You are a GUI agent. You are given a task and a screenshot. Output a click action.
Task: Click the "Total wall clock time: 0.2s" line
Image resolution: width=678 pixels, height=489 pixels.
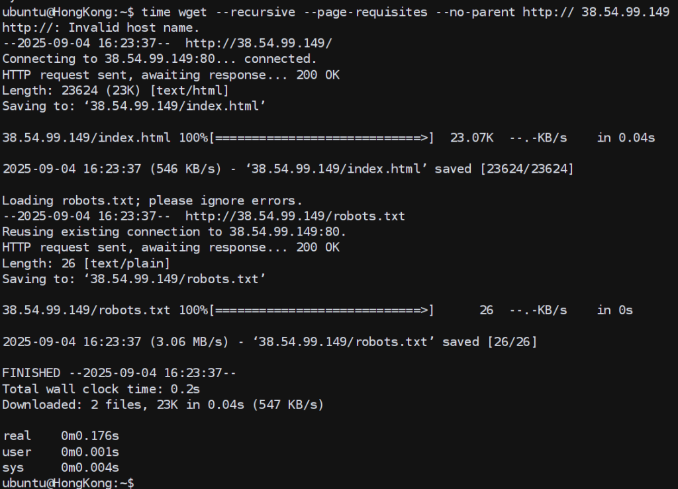pos(101,388)
